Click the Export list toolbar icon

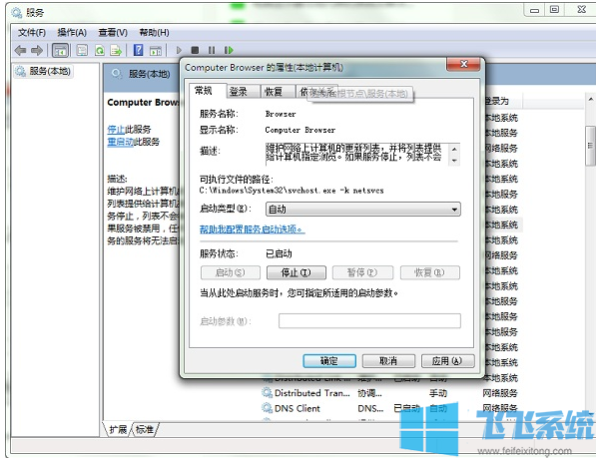pos(116,50)
